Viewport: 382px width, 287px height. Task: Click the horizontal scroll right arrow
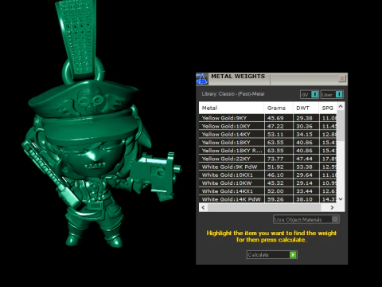pyautogui.click(x=332, y=207)
